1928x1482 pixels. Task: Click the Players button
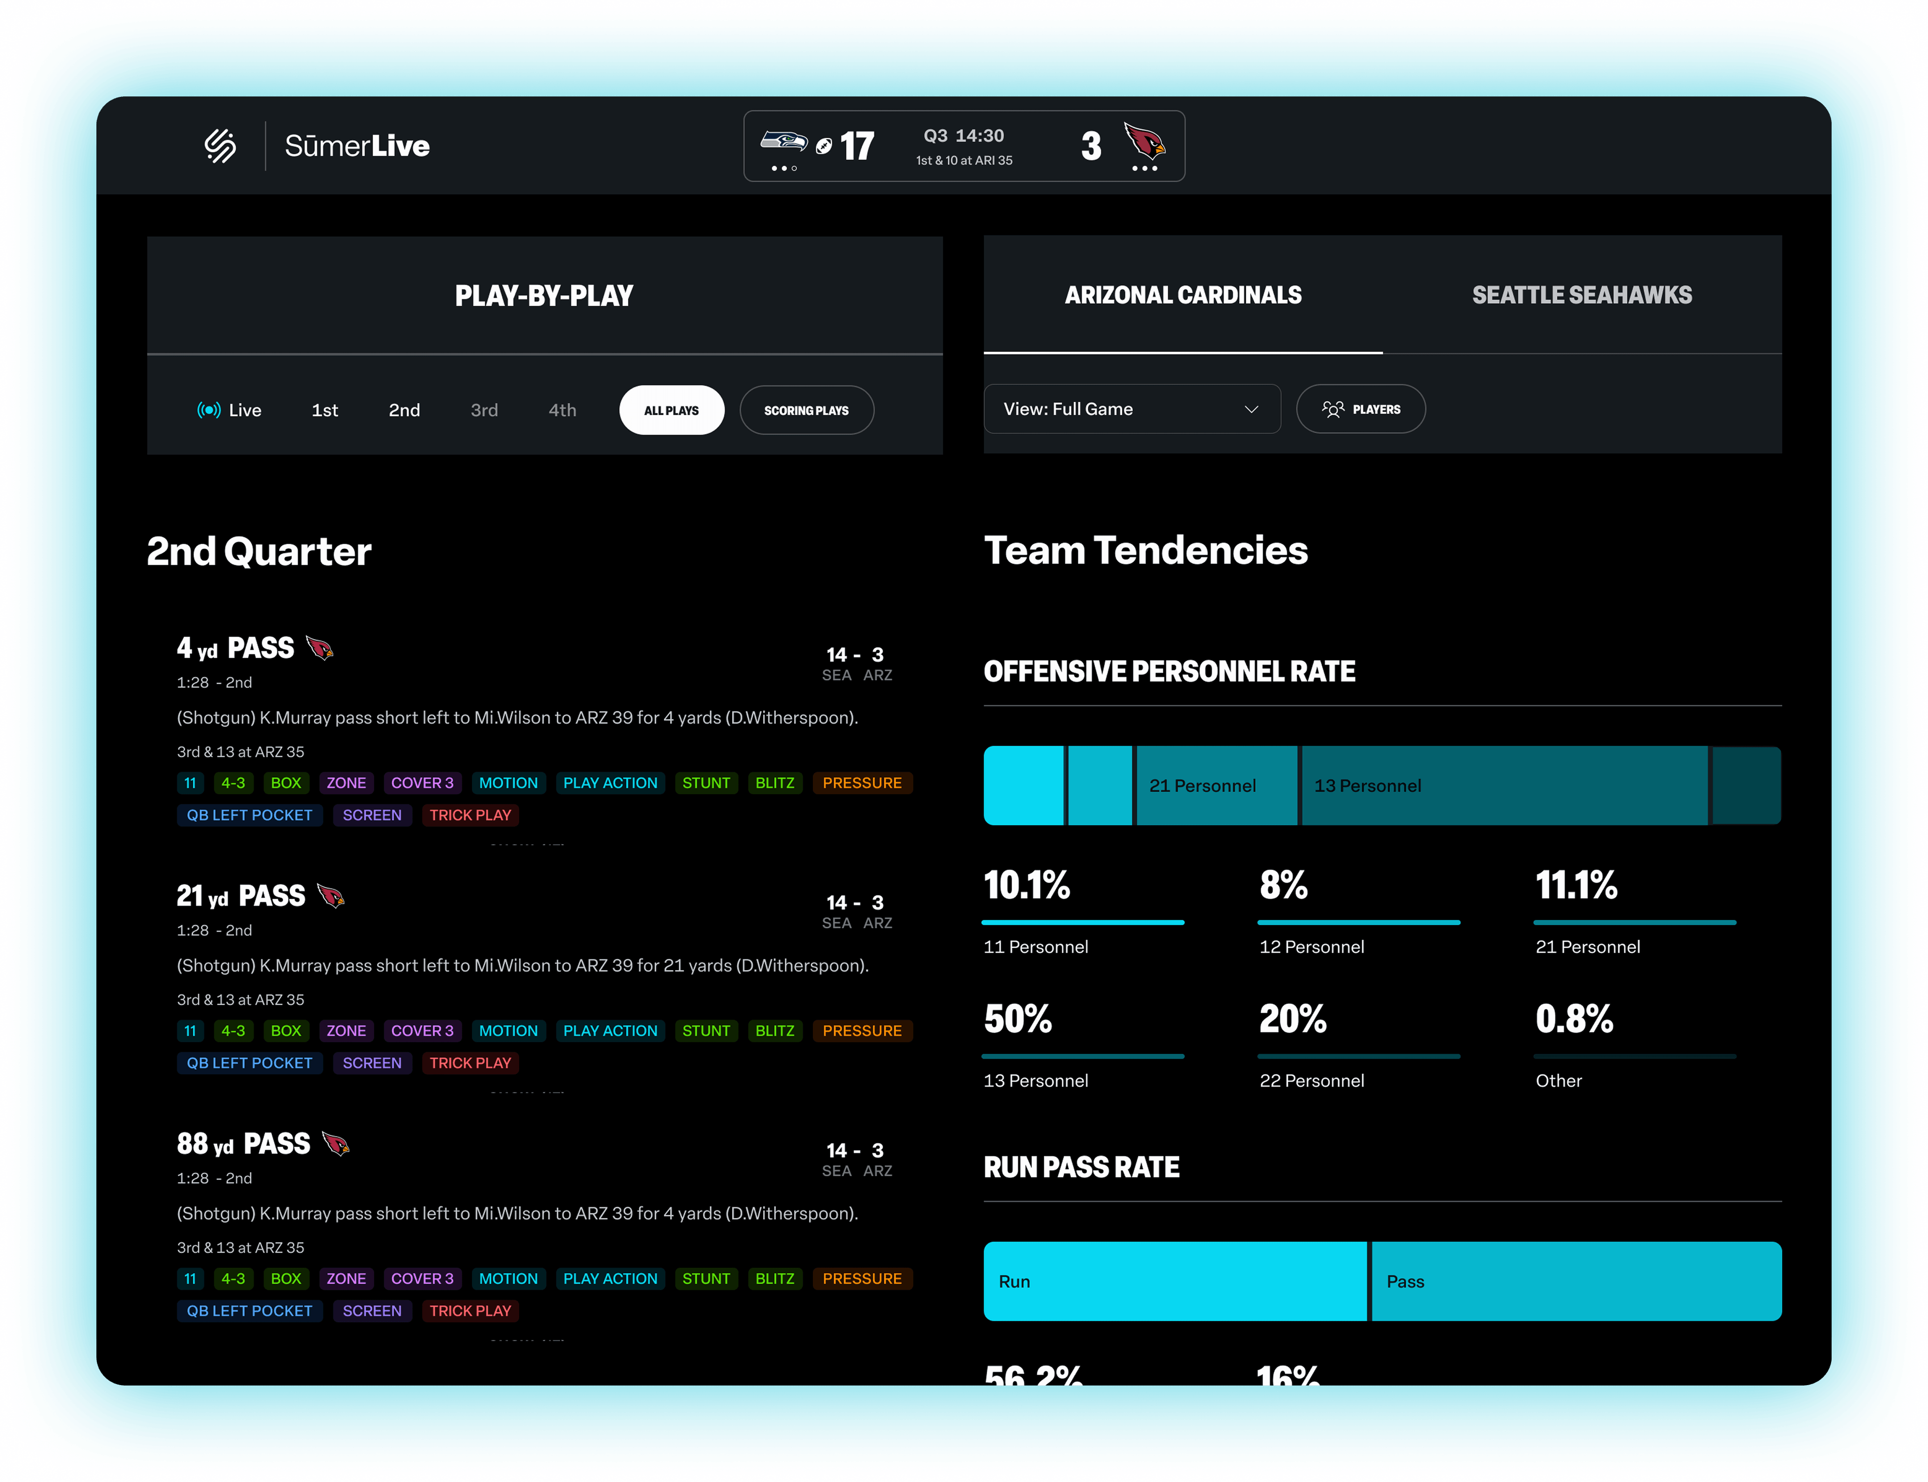tap(1360, 409)
